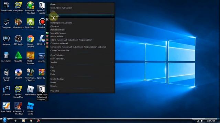Select the Epson-L220-Adjustment-Program(2) desktop icon
220x123 pixels.
tap(42, 93)
